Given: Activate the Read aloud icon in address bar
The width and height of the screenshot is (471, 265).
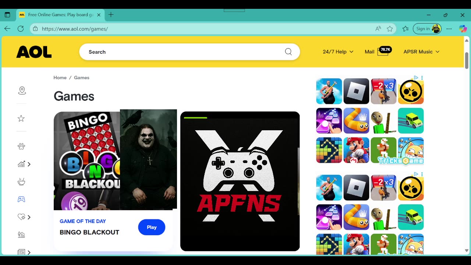Looking at the screenshot, I should 378,29.
